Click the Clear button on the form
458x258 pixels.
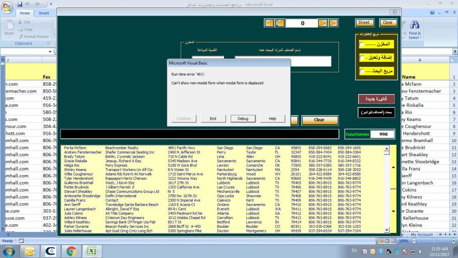(320, 120)
